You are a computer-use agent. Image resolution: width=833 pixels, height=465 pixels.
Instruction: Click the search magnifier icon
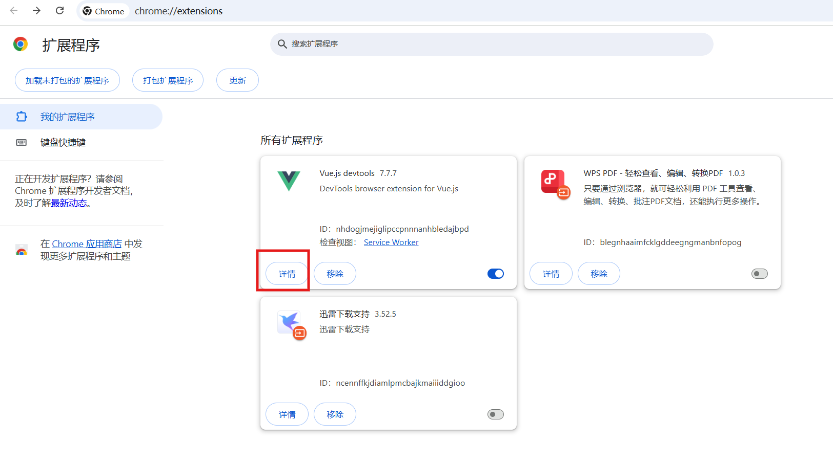tap(282, 44)
